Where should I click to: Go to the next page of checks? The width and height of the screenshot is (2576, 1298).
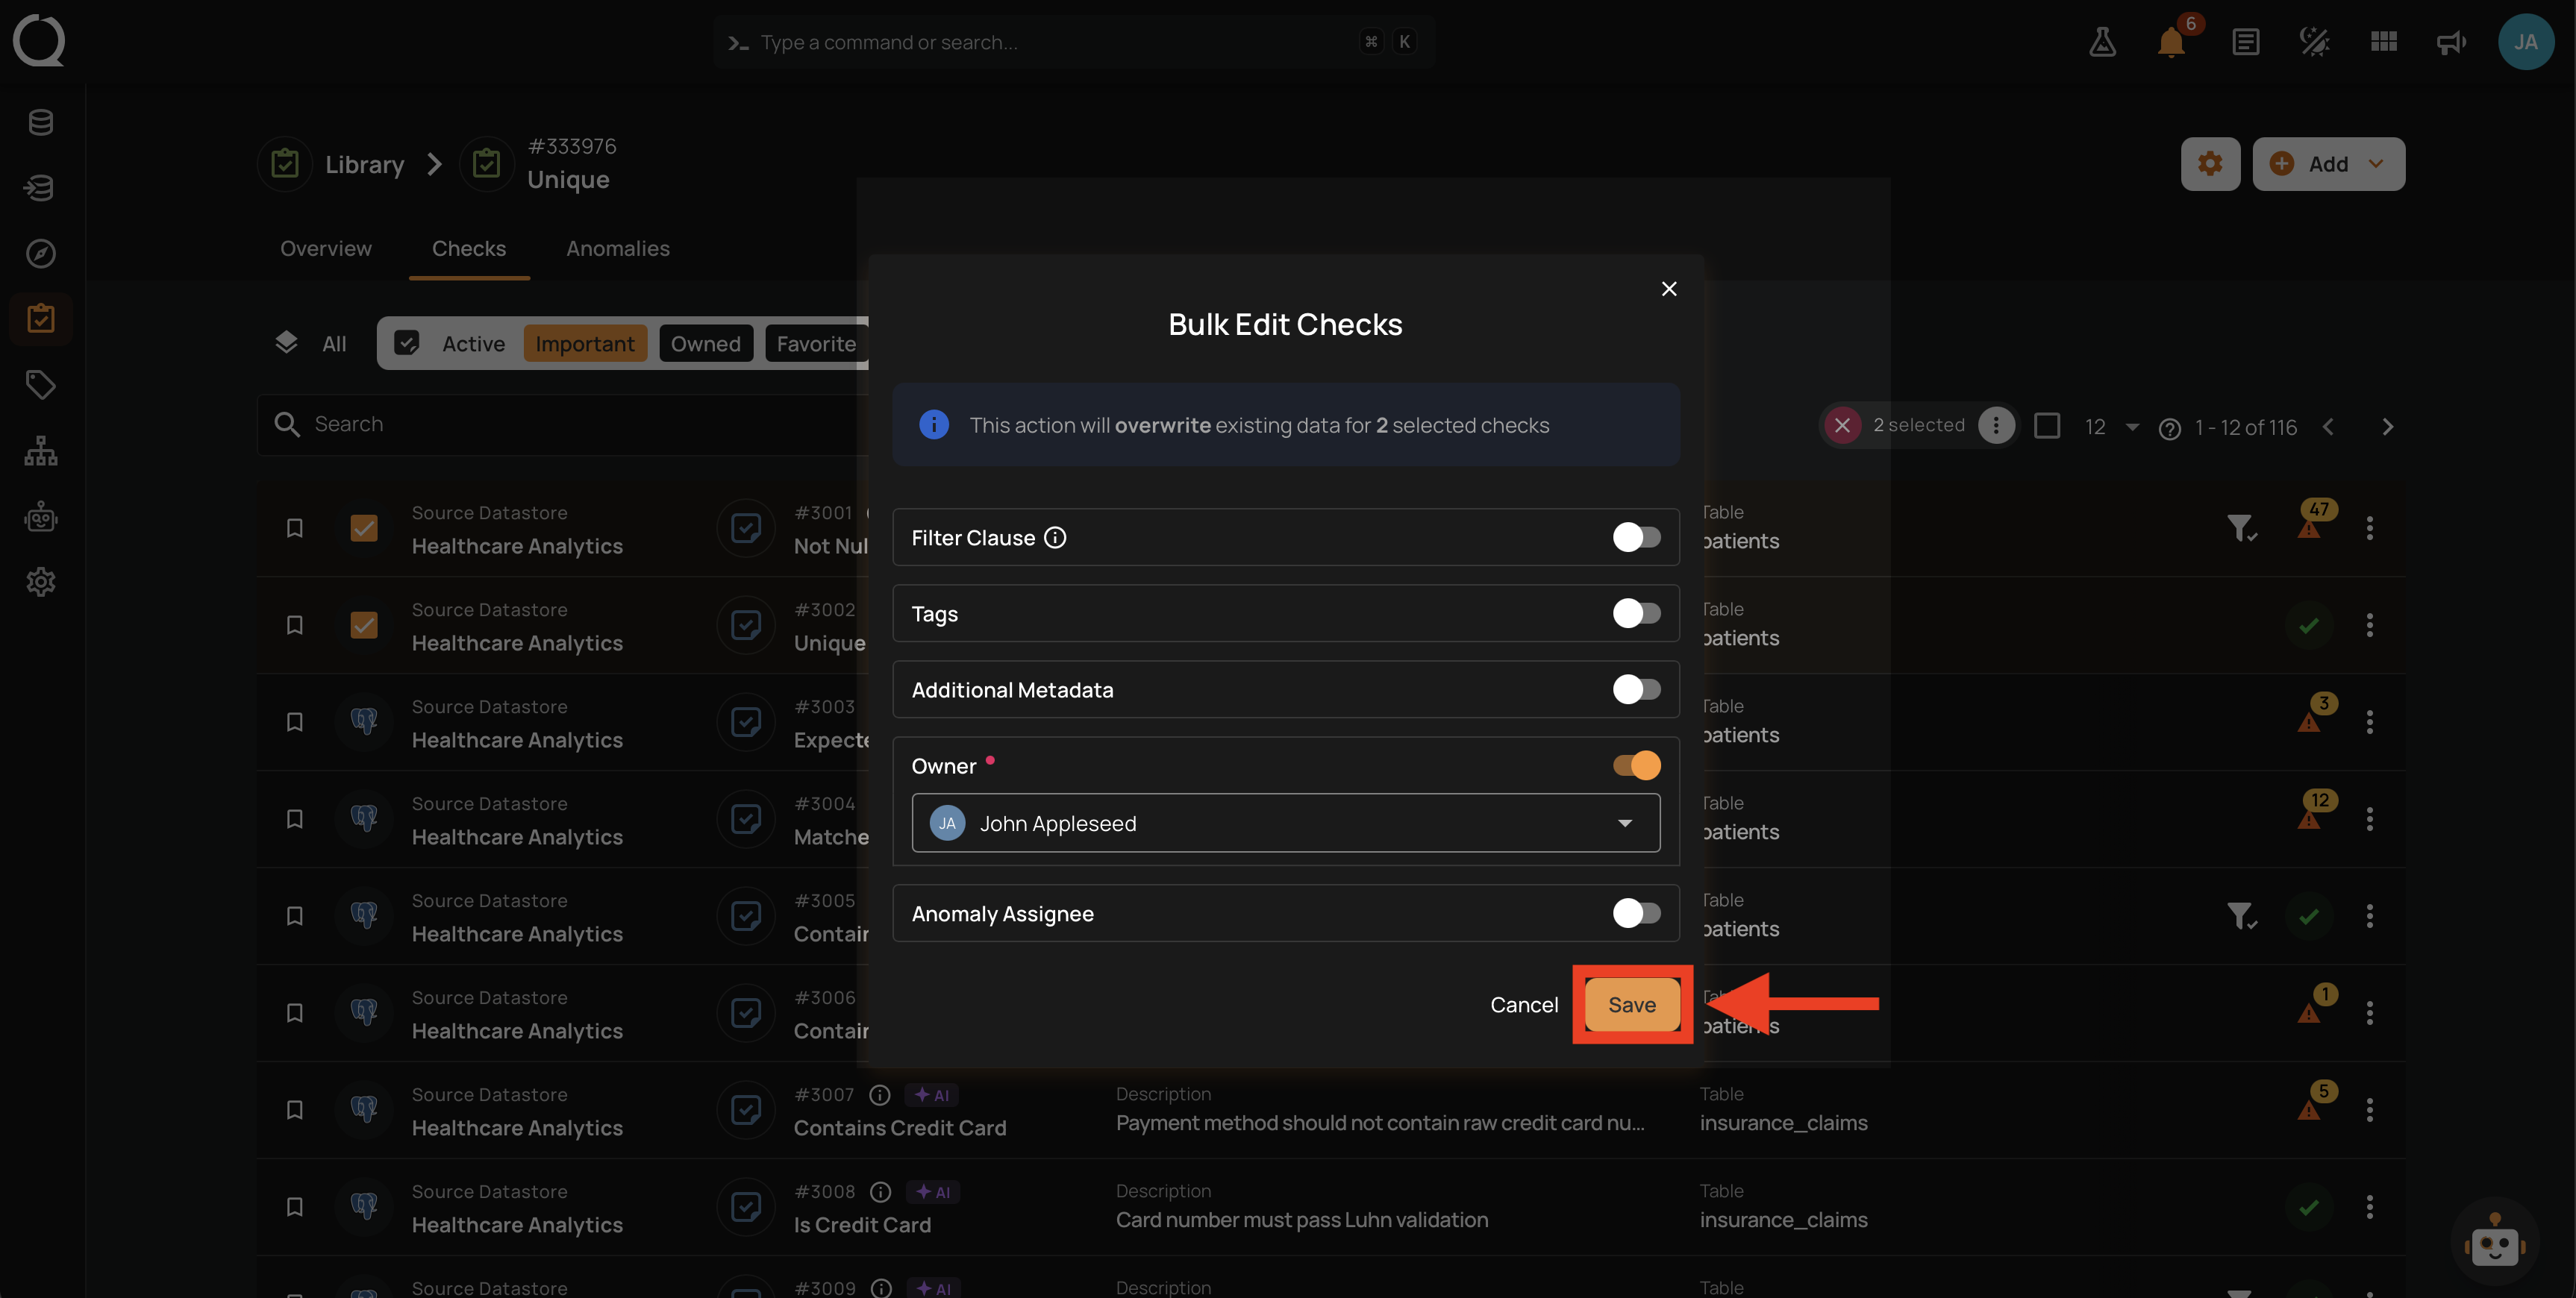(x=2388, y=427)
